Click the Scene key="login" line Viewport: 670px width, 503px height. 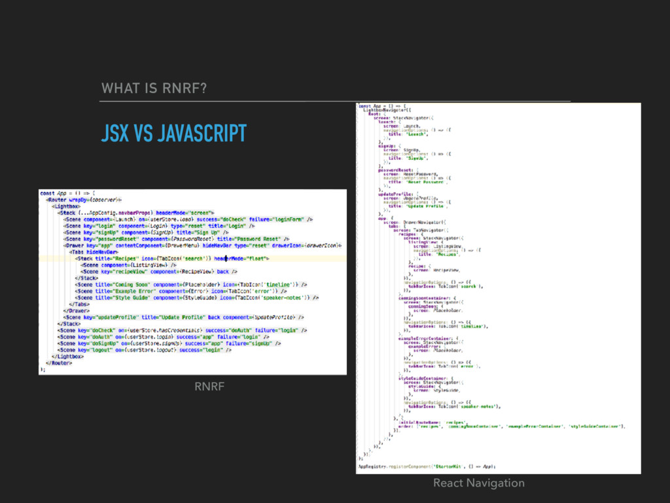[159, 226]
